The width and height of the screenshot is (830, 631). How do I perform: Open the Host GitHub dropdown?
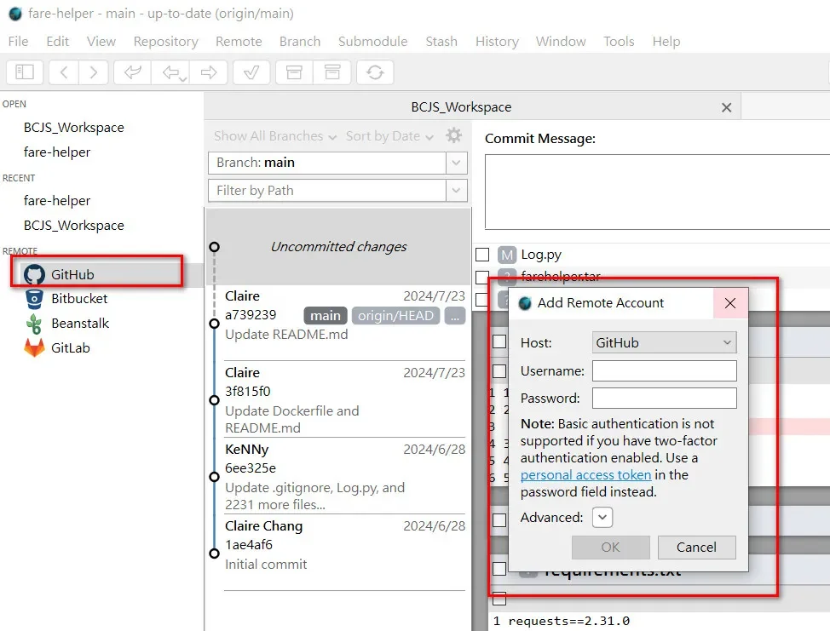665,342
